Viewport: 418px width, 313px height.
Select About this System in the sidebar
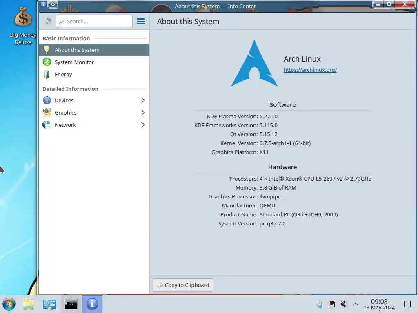pos(94,50)
